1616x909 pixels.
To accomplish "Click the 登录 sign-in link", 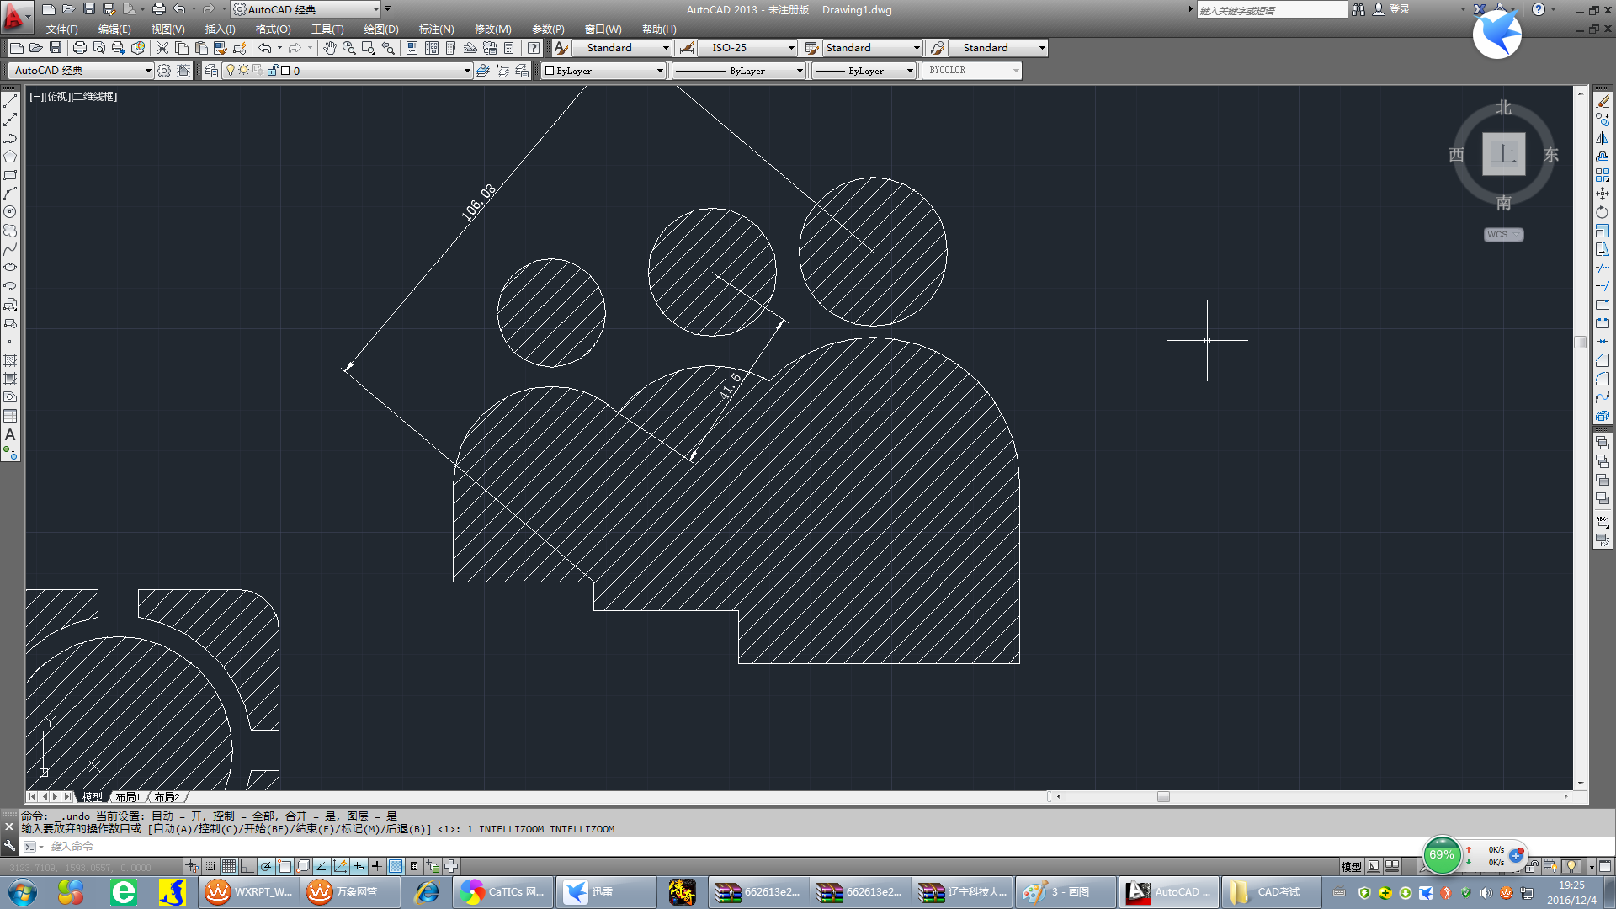I will (x=1399, y=9).
